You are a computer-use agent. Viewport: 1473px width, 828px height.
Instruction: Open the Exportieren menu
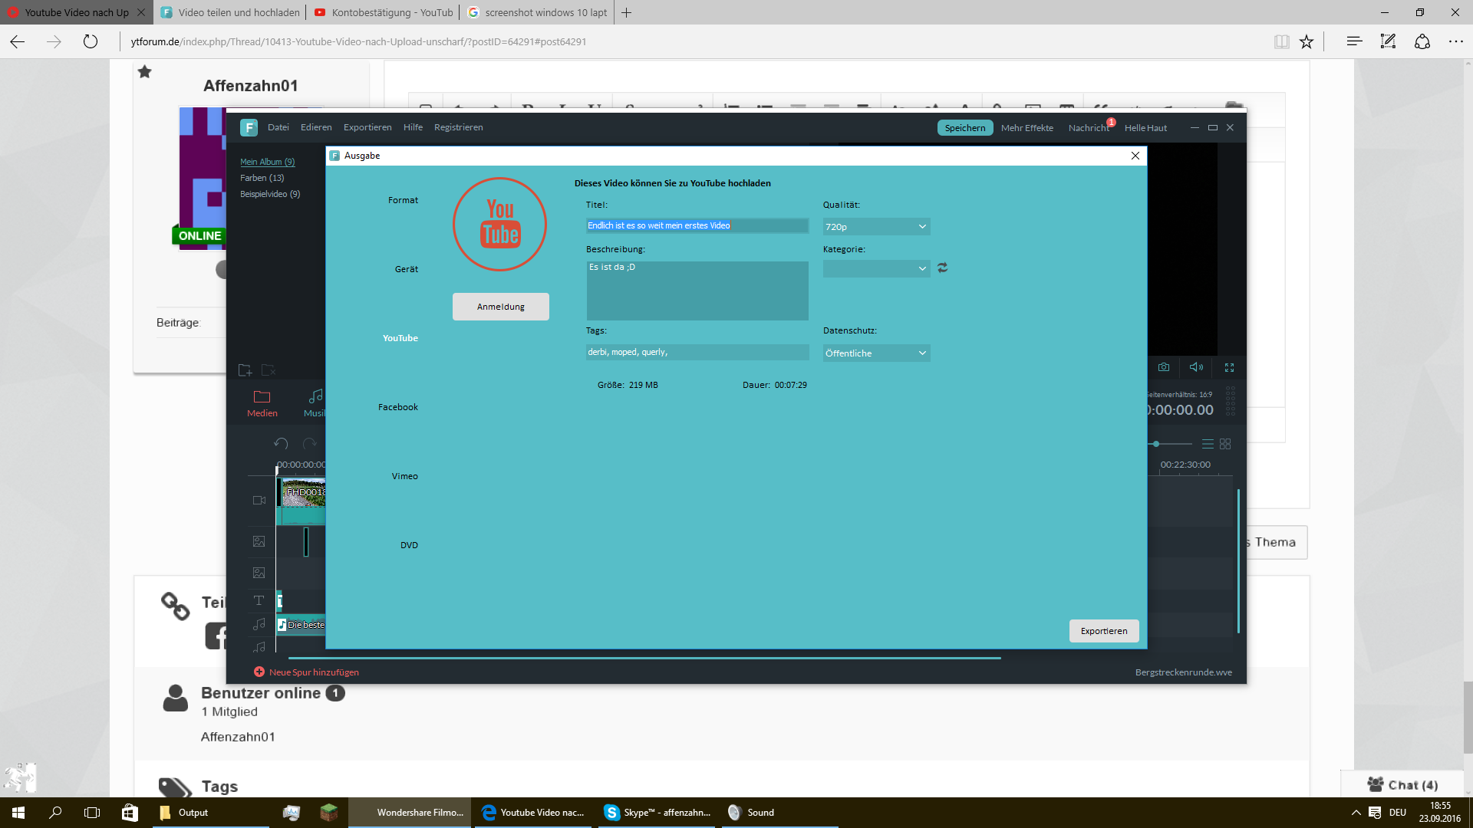coord(367,127)
